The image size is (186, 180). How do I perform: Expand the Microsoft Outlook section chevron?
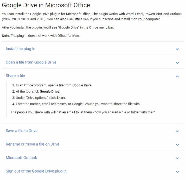[177, 158]
